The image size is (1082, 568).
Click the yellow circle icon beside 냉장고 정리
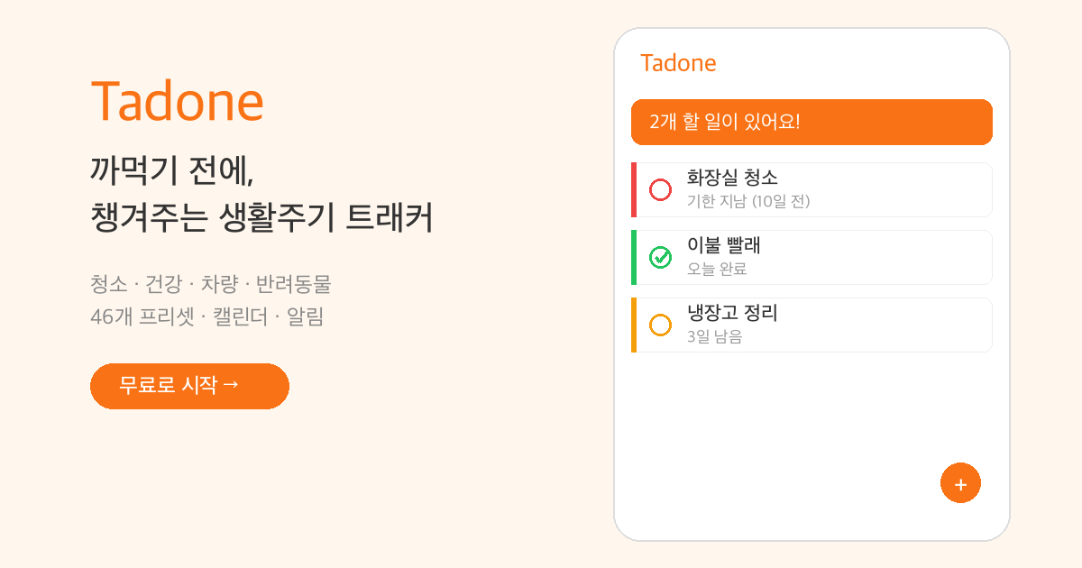[662, 325]
